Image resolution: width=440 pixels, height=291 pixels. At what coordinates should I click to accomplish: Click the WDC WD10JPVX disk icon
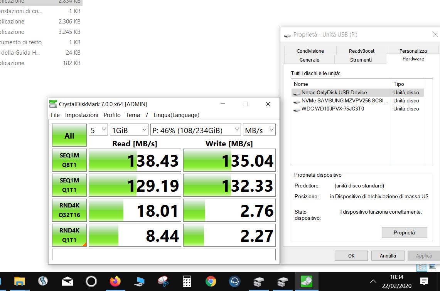[x=297, y=109]
